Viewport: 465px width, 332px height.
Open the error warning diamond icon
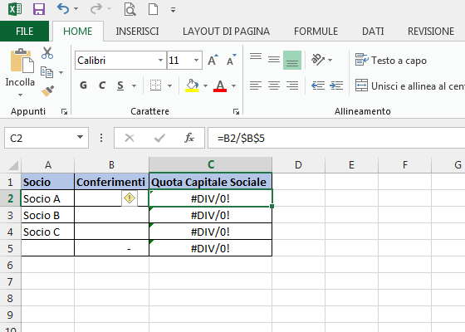pyautogui.click(x=130, y=198)
